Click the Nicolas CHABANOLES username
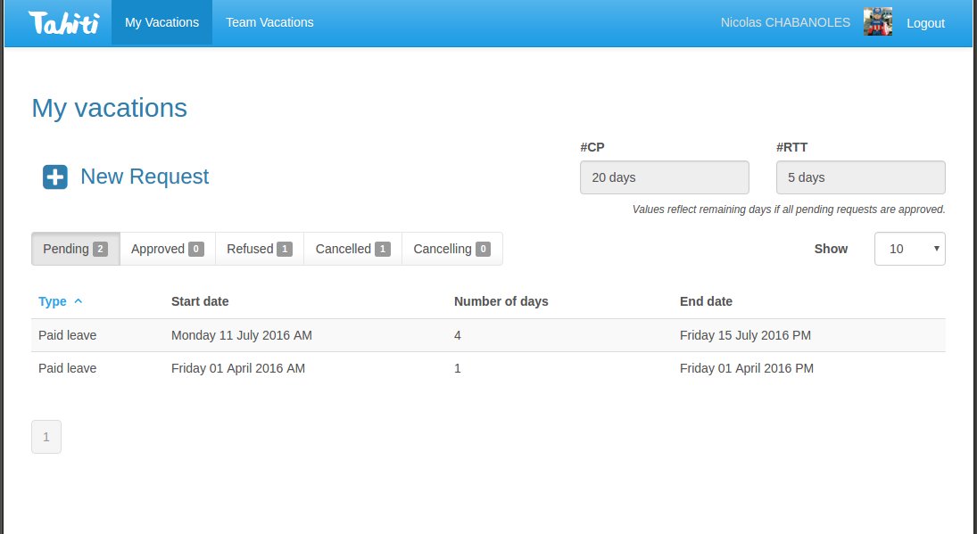 (784, 22)
